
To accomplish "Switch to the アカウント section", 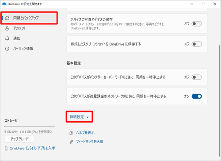I will [x=20, y=28].
